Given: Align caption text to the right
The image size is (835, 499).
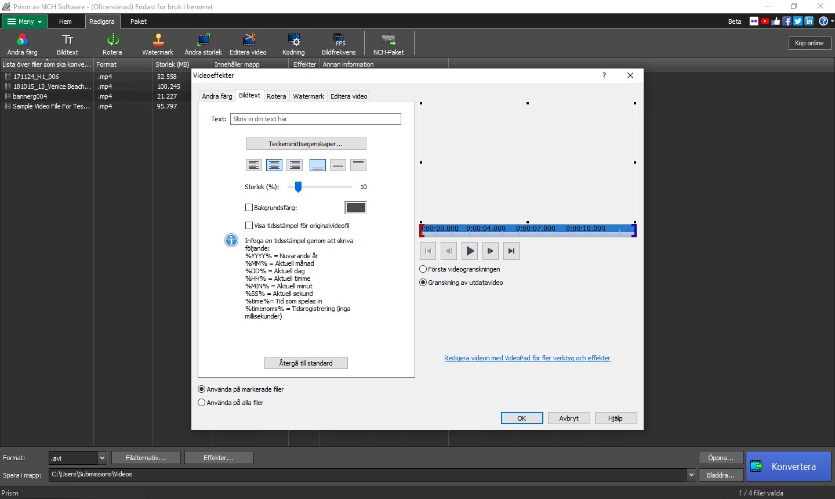Looking at the screenshot, I should pos(295,165).
